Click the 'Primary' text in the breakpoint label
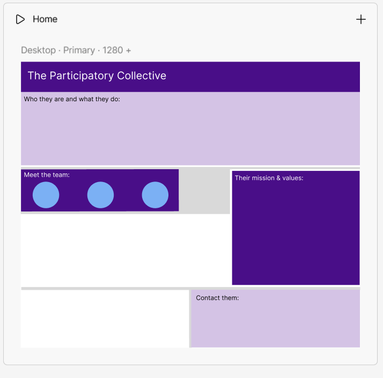383x378 pixels. point(79,50)
